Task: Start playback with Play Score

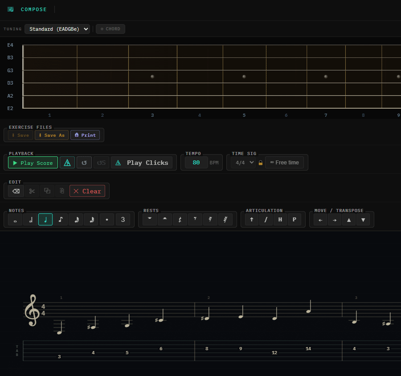Action: point(33,163)
